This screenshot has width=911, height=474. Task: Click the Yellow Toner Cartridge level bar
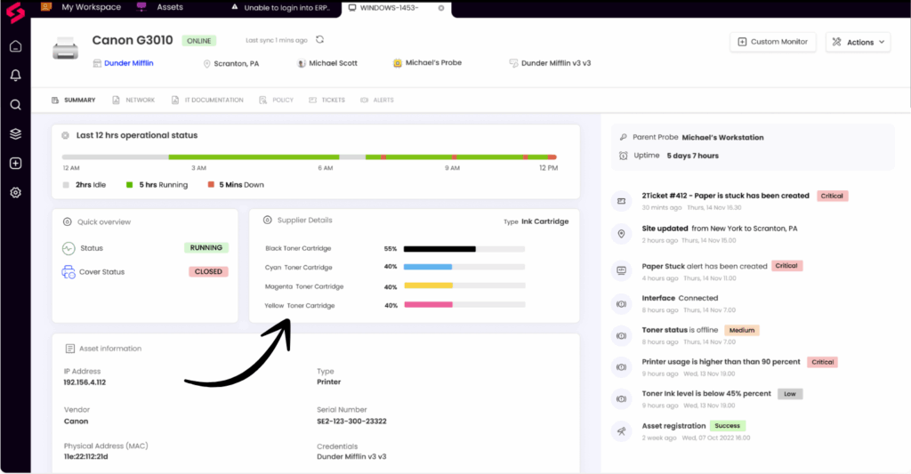(464, 304)
